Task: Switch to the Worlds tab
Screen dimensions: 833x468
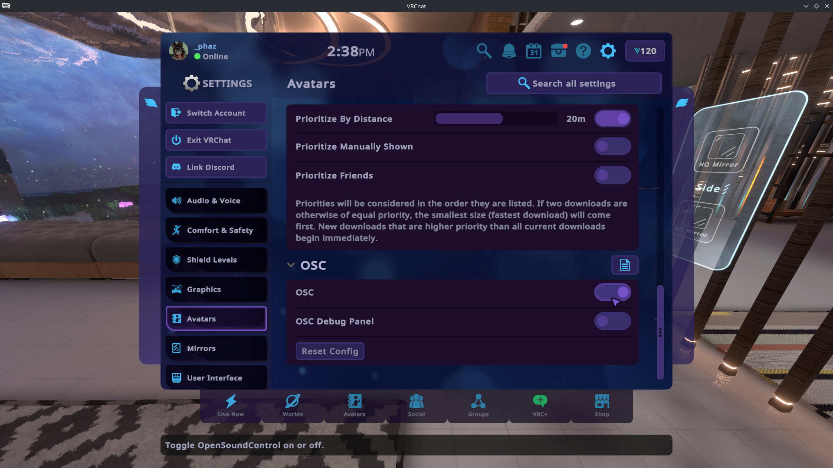Action: [x=292, y=406]
